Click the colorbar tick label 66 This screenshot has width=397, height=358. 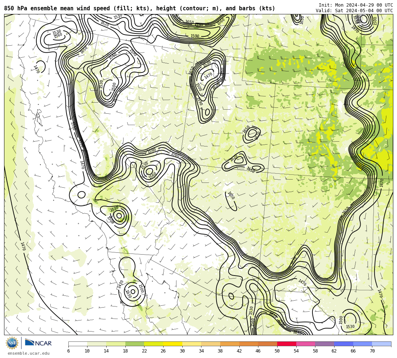tap(353, 351)
